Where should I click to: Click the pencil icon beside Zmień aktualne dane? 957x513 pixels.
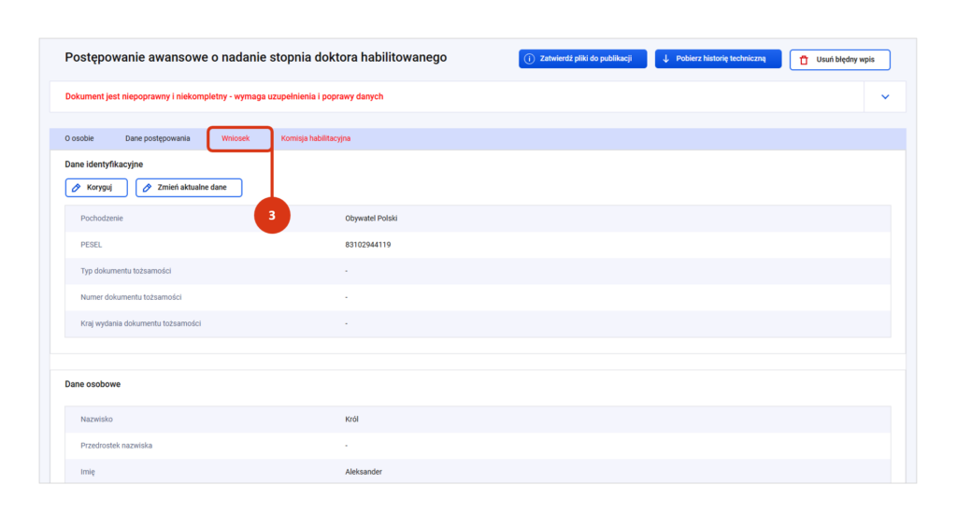pyautogui.click(x=147, y=188)
